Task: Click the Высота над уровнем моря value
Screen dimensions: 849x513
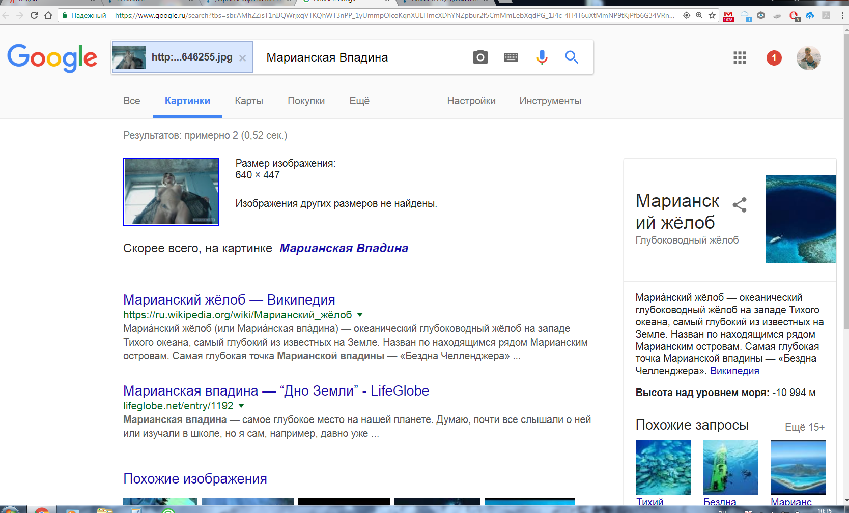Action: [x=794, y=393]
